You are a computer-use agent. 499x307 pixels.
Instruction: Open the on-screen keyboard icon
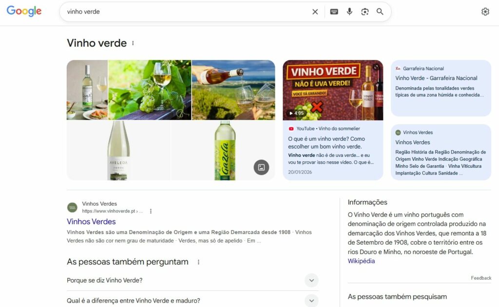pyautogui.click(x=334, y=11)
